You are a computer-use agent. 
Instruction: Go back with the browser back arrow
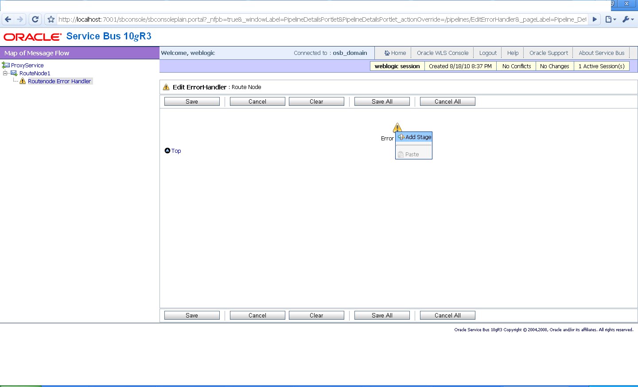pyautogui.click(x=8, y=19)
